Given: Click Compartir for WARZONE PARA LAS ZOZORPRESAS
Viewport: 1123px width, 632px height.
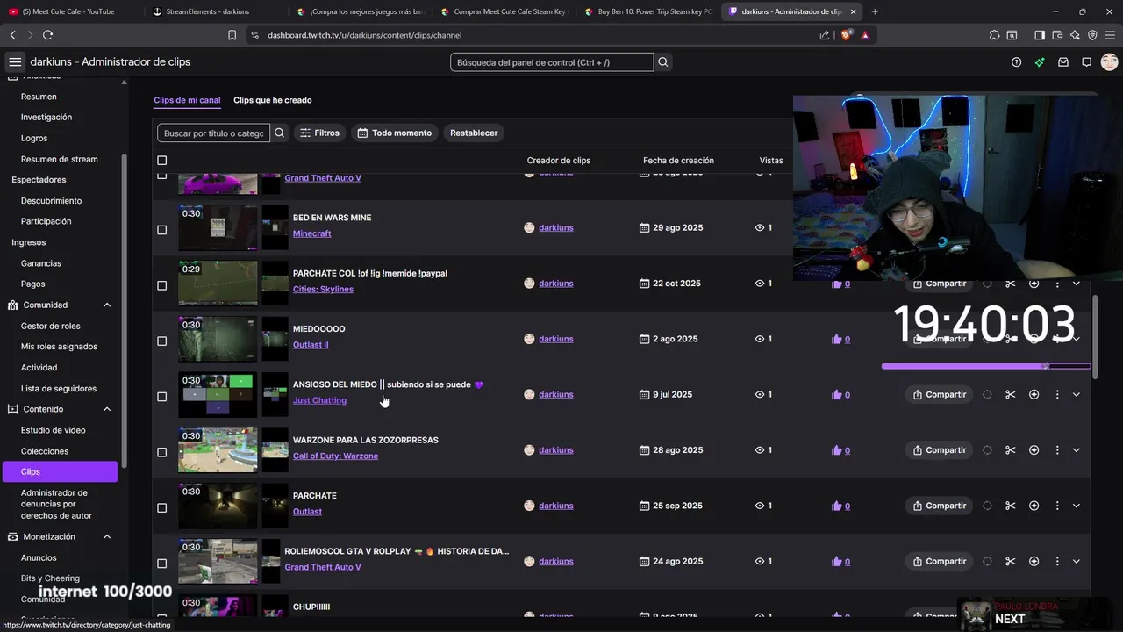Looking at the screenshot, I should (939, 450).
